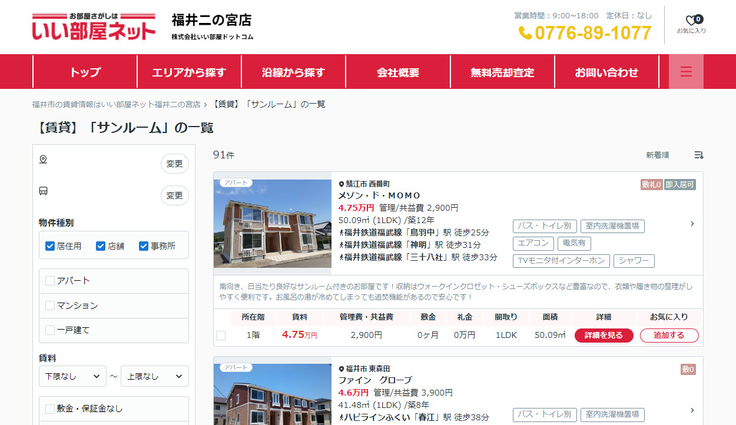
Task: Click 室内洗濯機置場 tag on MOMO listing
Action: (613, 226)
